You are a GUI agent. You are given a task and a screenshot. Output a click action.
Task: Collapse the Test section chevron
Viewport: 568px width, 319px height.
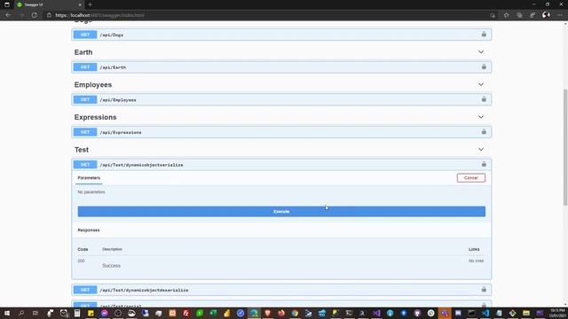coord(481,150)
